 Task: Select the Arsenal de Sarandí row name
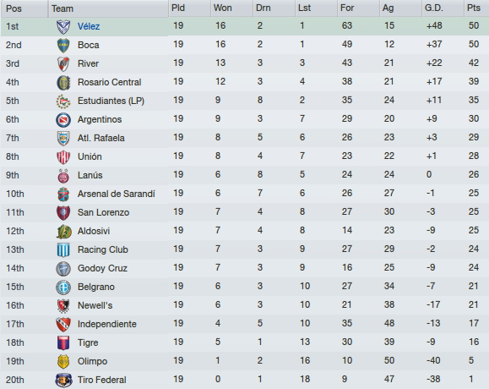click(116, 194)
